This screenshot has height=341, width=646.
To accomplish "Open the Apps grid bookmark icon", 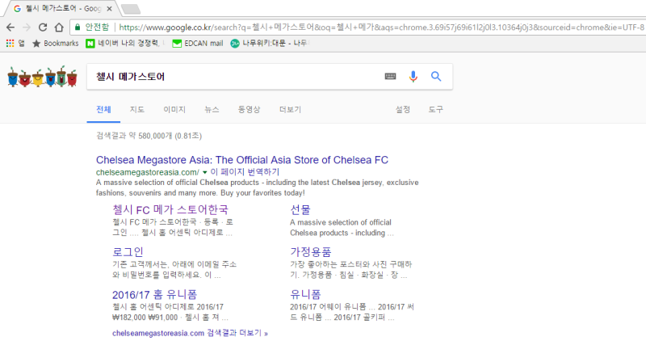I will (10, 43).
